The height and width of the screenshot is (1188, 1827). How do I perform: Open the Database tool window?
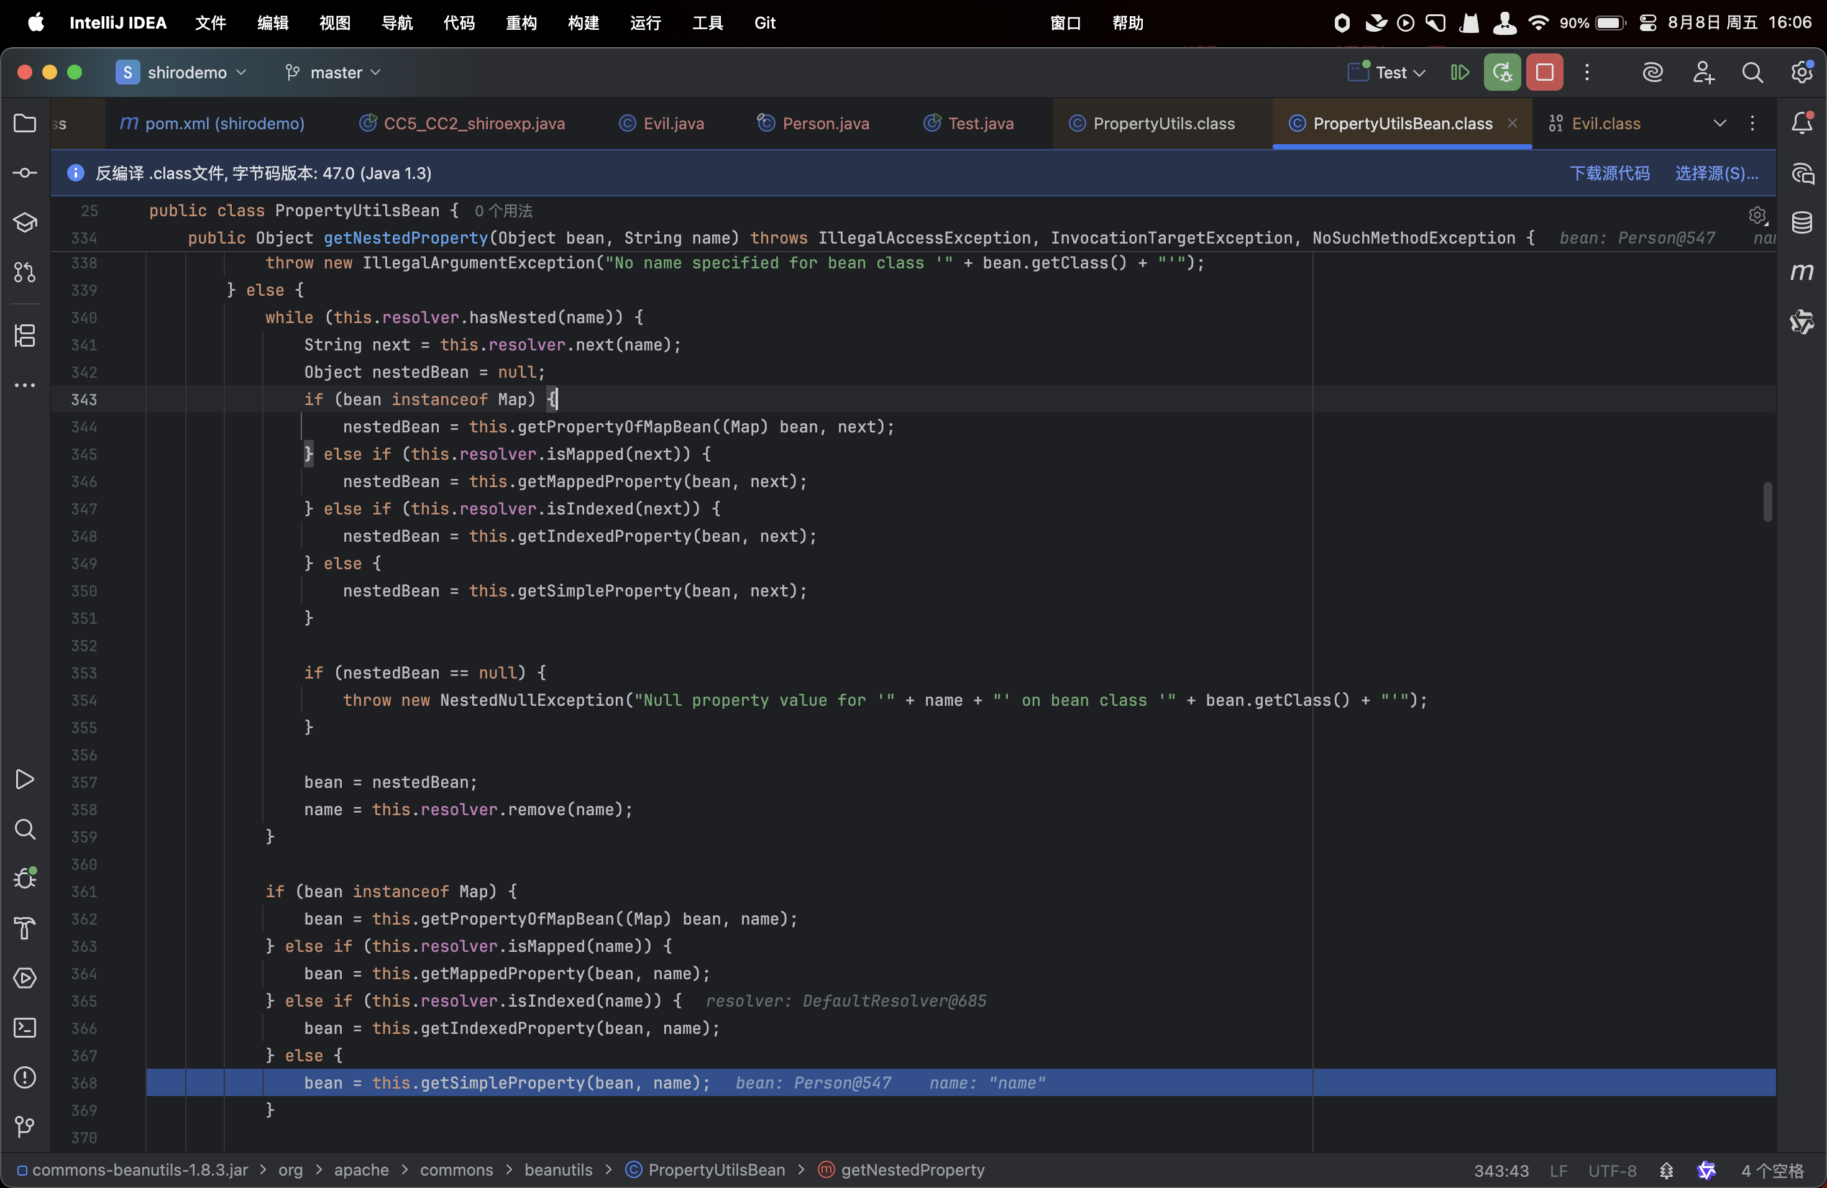click(1801, 222)
